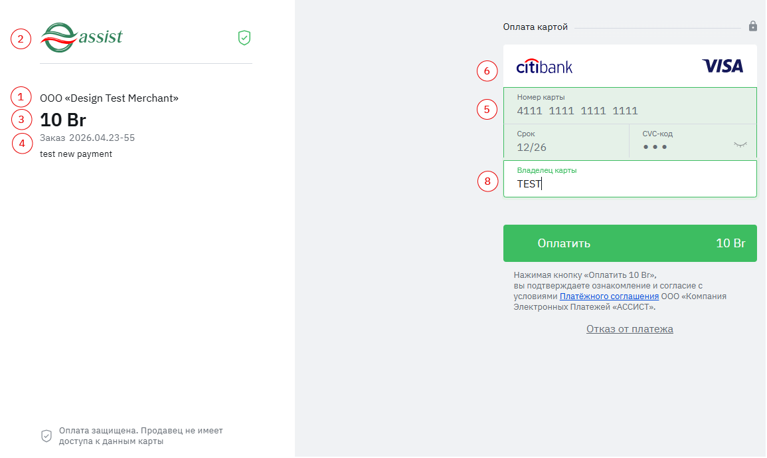The height and width of the screenshot is (458, 767).
Task: Click the Владелец карты field
Action: click(x=630, y=179)
